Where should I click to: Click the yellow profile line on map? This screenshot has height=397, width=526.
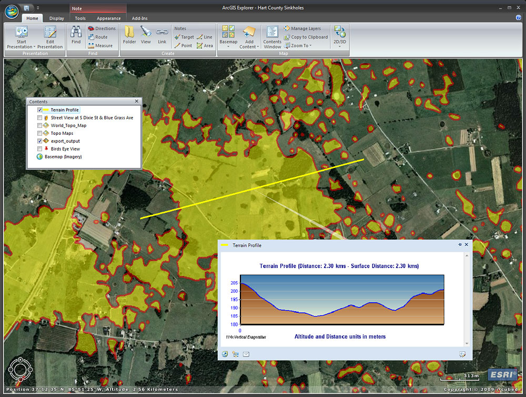252,189
